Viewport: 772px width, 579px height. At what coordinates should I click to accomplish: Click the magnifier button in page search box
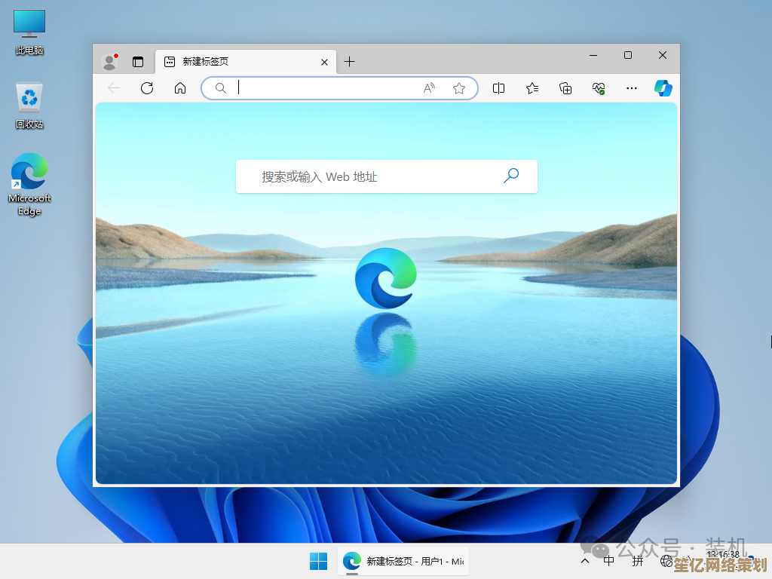pyautogui.click(x=511, y=176)
